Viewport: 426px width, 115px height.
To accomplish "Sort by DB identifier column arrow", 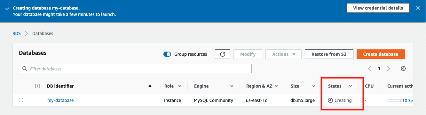I will click(x=150, y=86).
